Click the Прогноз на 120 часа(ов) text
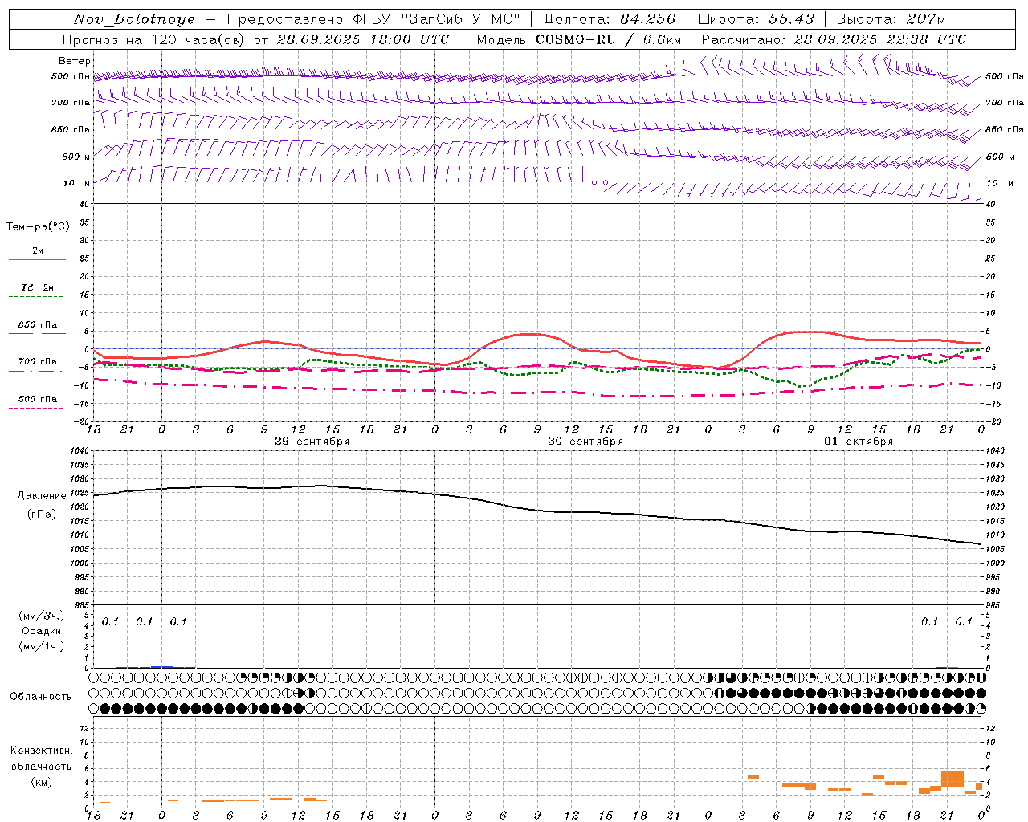 coord(155,39)
